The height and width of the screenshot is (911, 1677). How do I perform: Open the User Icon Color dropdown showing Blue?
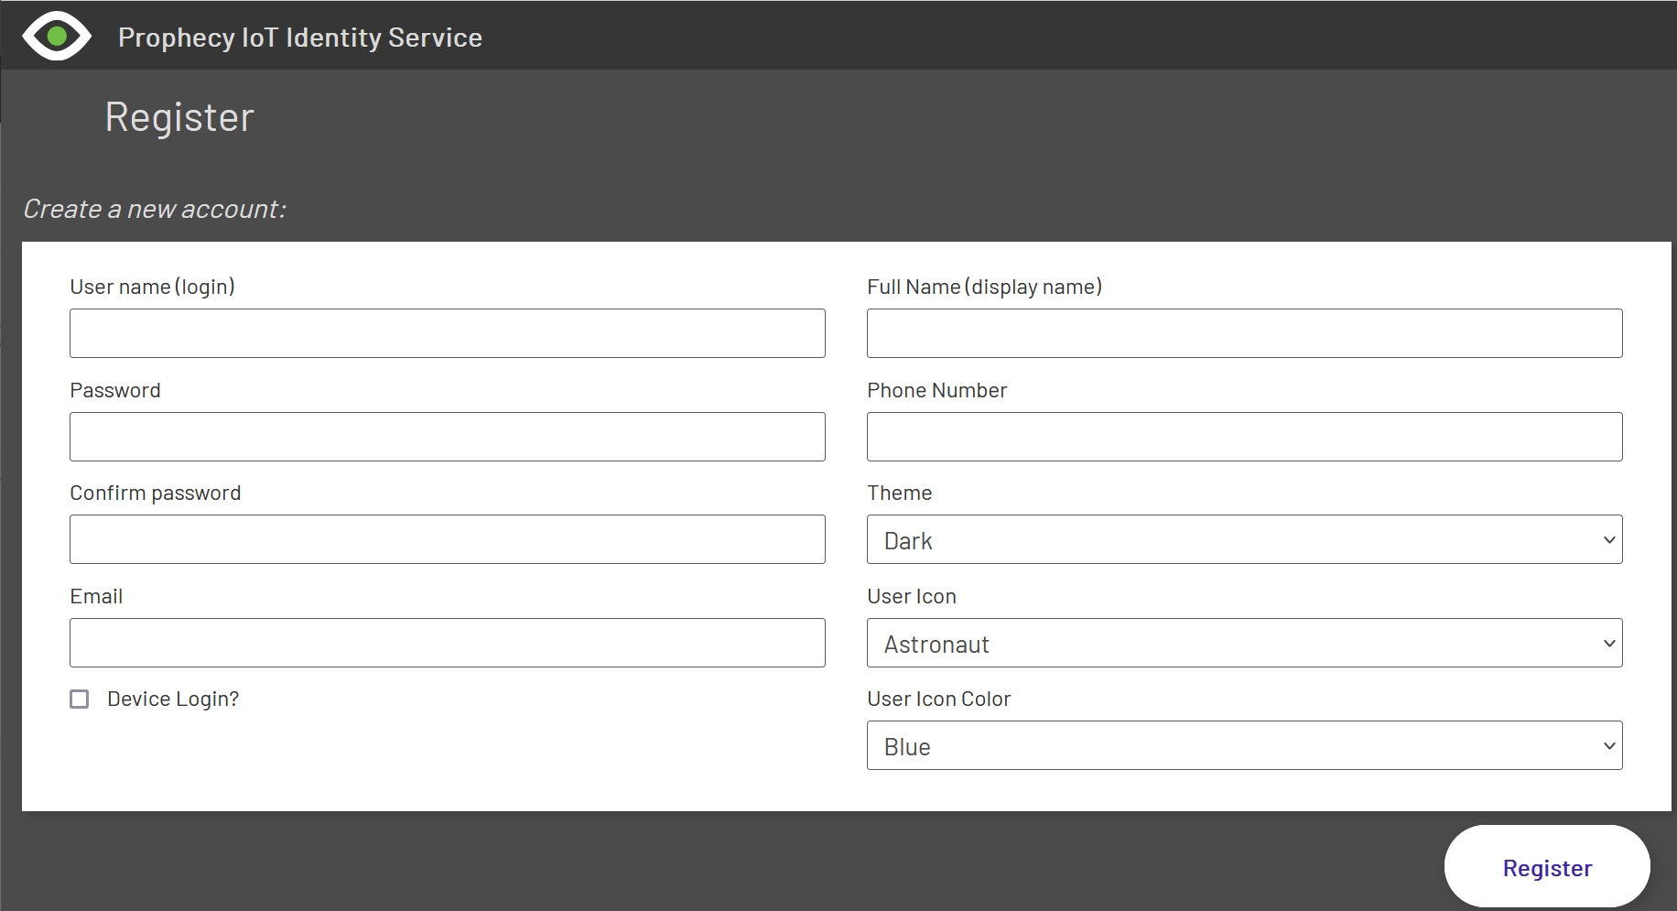(x=1244, y=745)
